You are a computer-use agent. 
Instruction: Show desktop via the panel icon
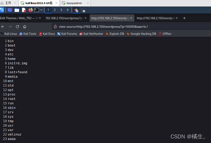(10, 10)
